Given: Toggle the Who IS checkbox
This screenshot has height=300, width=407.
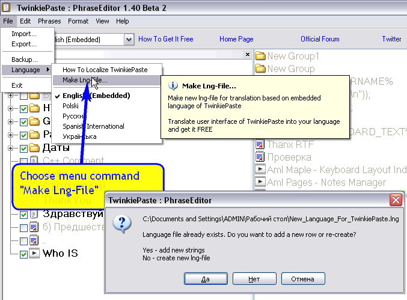Looking at the screenshot, I should [23, 254].
